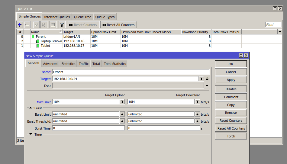
Task: Click Reset Counters in Queue List toolbar
Action: 83,25
